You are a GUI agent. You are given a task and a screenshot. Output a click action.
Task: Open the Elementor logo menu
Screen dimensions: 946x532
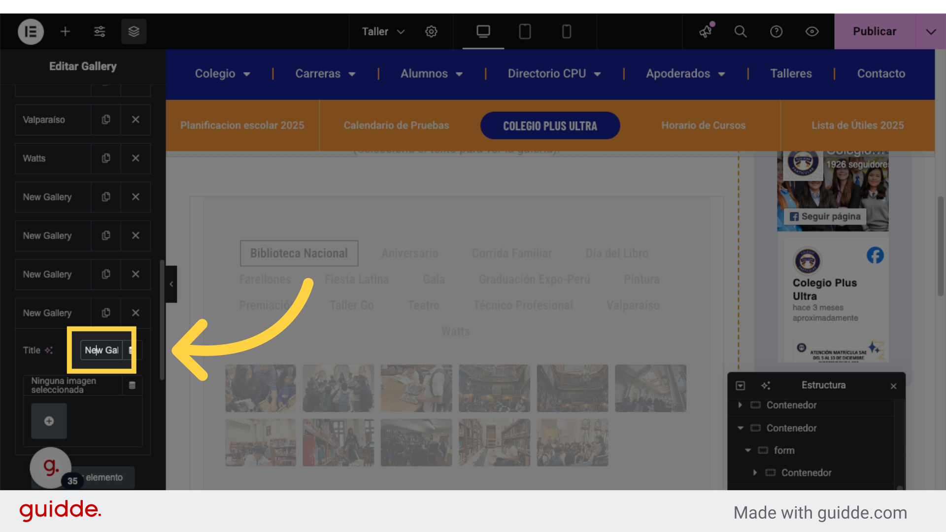(31, 32)
